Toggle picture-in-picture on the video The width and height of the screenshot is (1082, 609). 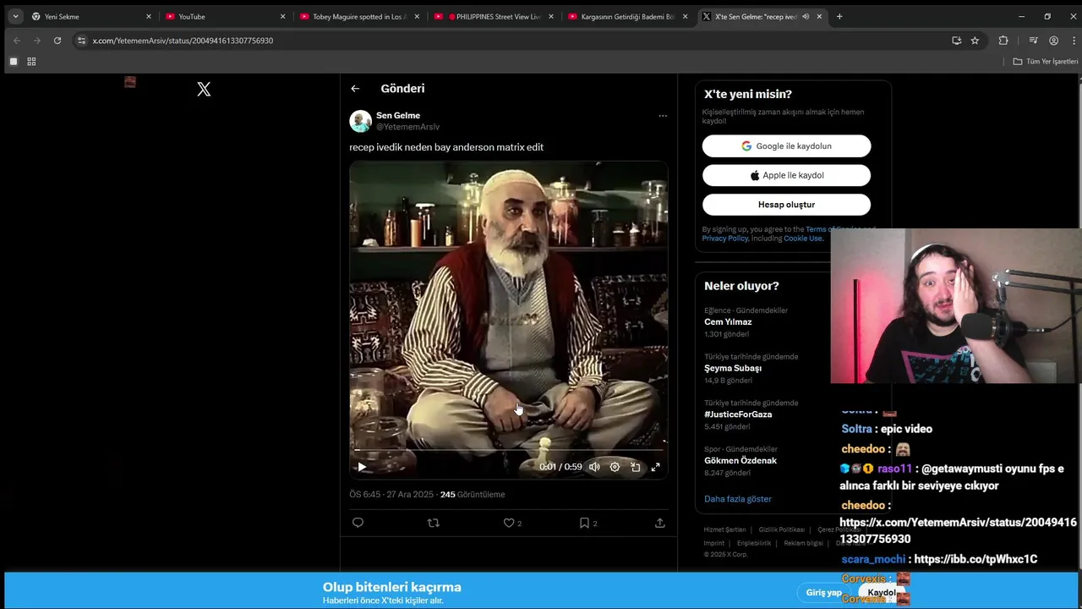pos(635,467)
